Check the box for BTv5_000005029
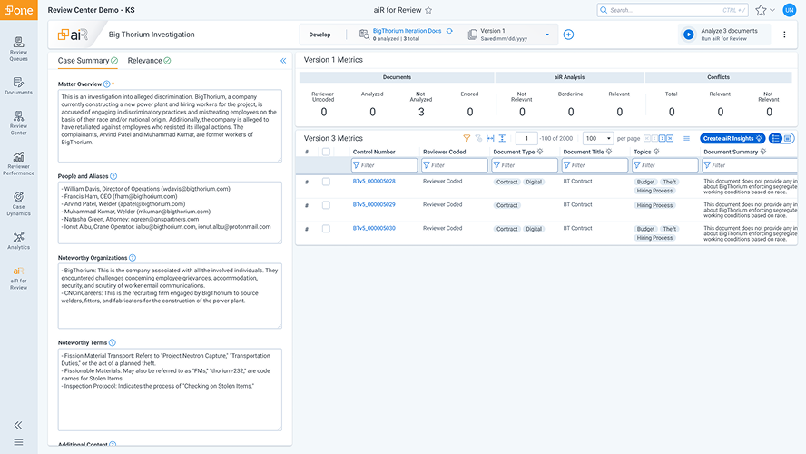Image resolution: width=806 pixels, height=454 pixels. click(x=326, y=205)
